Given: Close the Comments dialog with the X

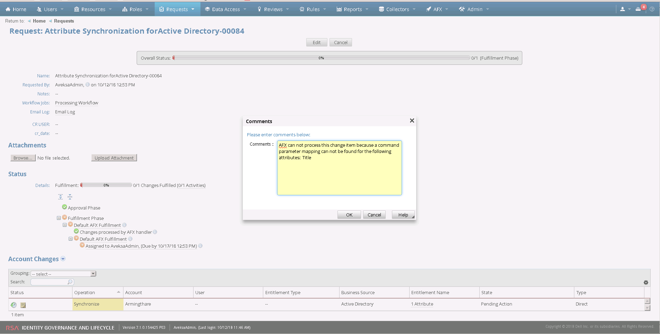Looking at the screenshot, I should (x=412, y=120).
